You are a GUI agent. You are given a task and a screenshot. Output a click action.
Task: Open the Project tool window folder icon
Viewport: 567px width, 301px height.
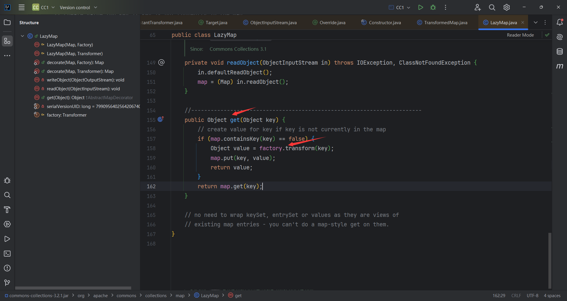(x=7, y=22)
